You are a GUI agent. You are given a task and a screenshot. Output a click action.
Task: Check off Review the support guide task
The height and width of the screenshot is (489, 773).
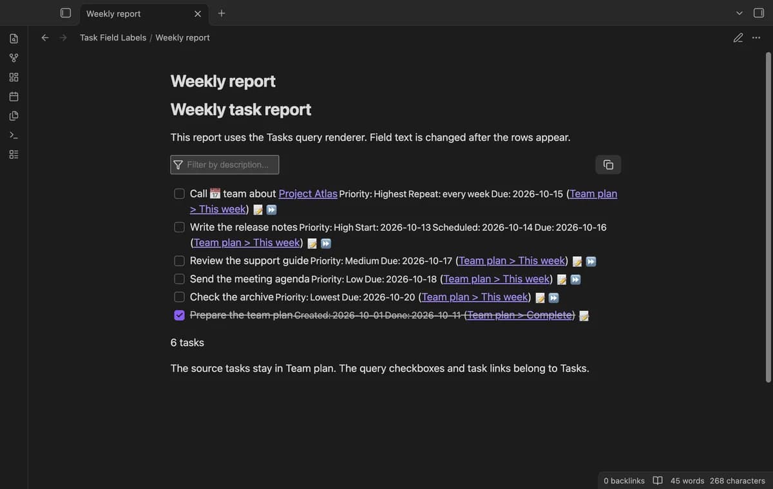(180, 261)
